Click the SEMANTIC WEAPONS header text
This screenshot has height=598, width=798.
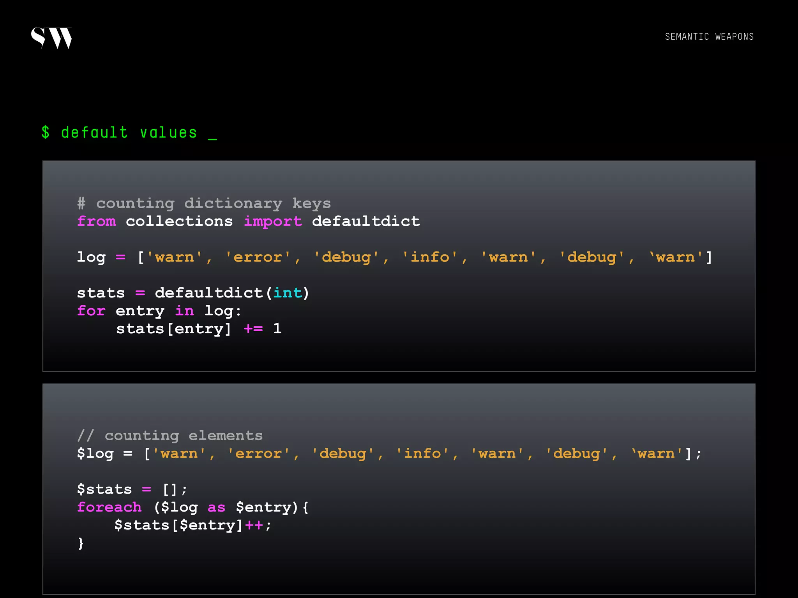tap(709, 37)
